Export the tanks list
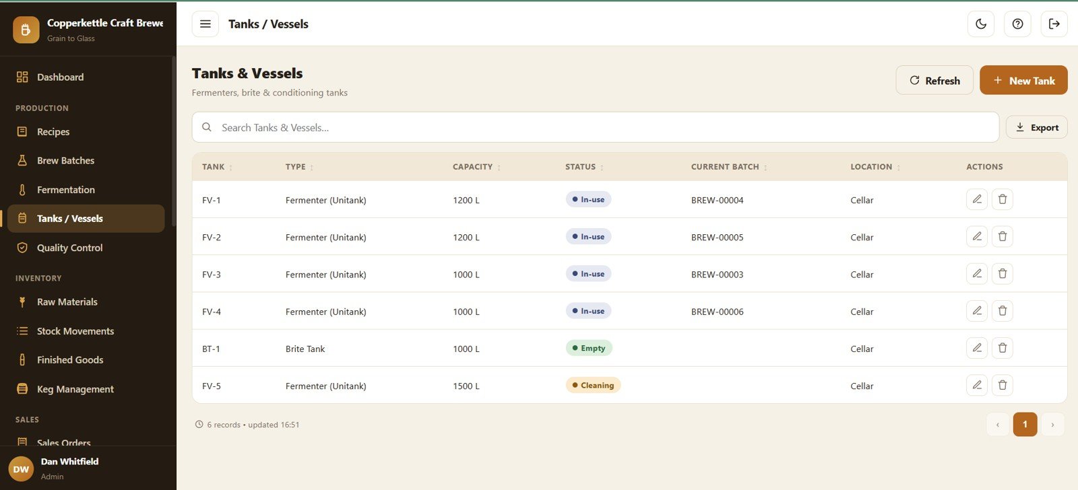Image resolution: width=1078 pixels, height=490 pixels. point(1036,127)
